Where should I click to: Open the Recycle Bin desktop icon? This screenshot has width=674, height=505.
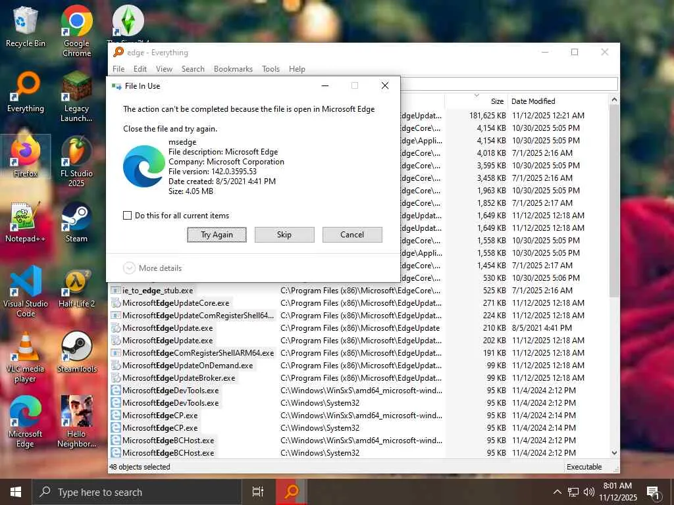tap(26, 26)
